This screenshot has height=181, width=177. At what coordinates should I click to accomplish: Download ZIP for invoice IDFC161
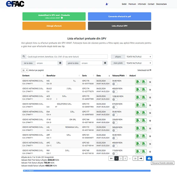[x=138, y=136]
